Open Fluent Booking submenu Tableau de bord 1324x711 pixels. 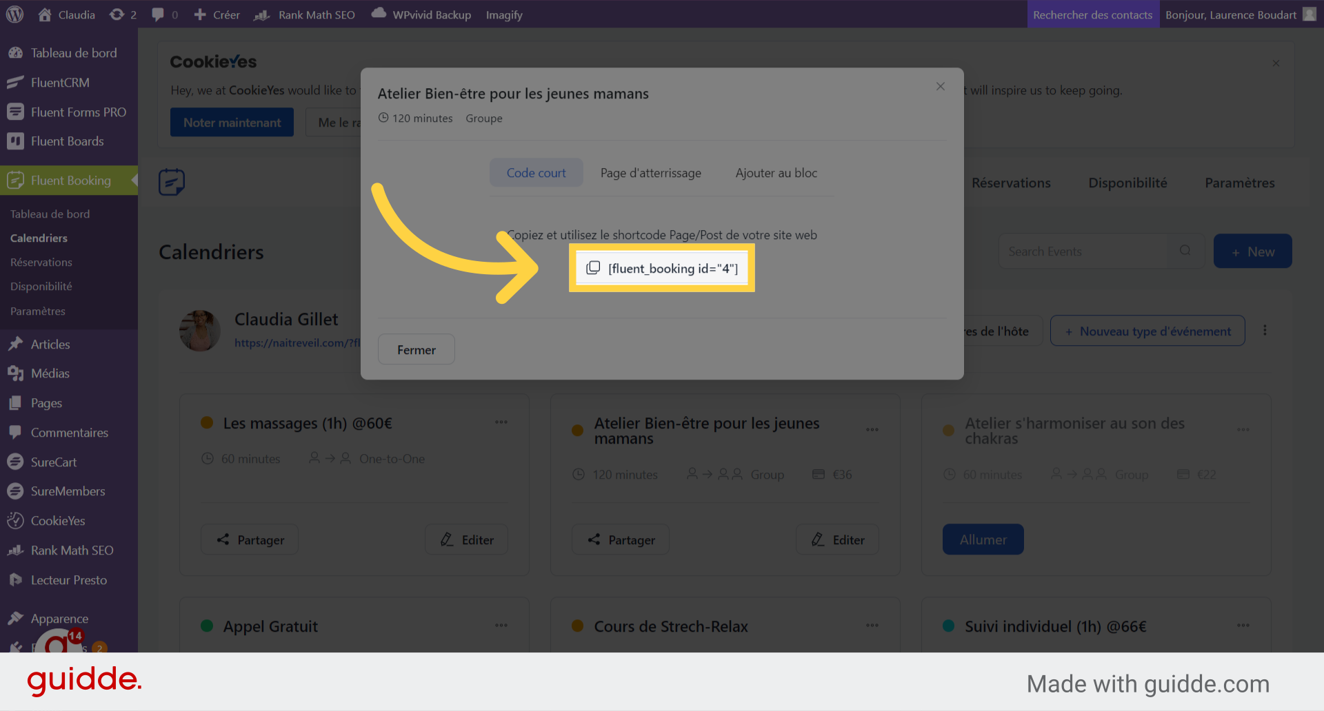pyautogui.click(x=50, y=214)
